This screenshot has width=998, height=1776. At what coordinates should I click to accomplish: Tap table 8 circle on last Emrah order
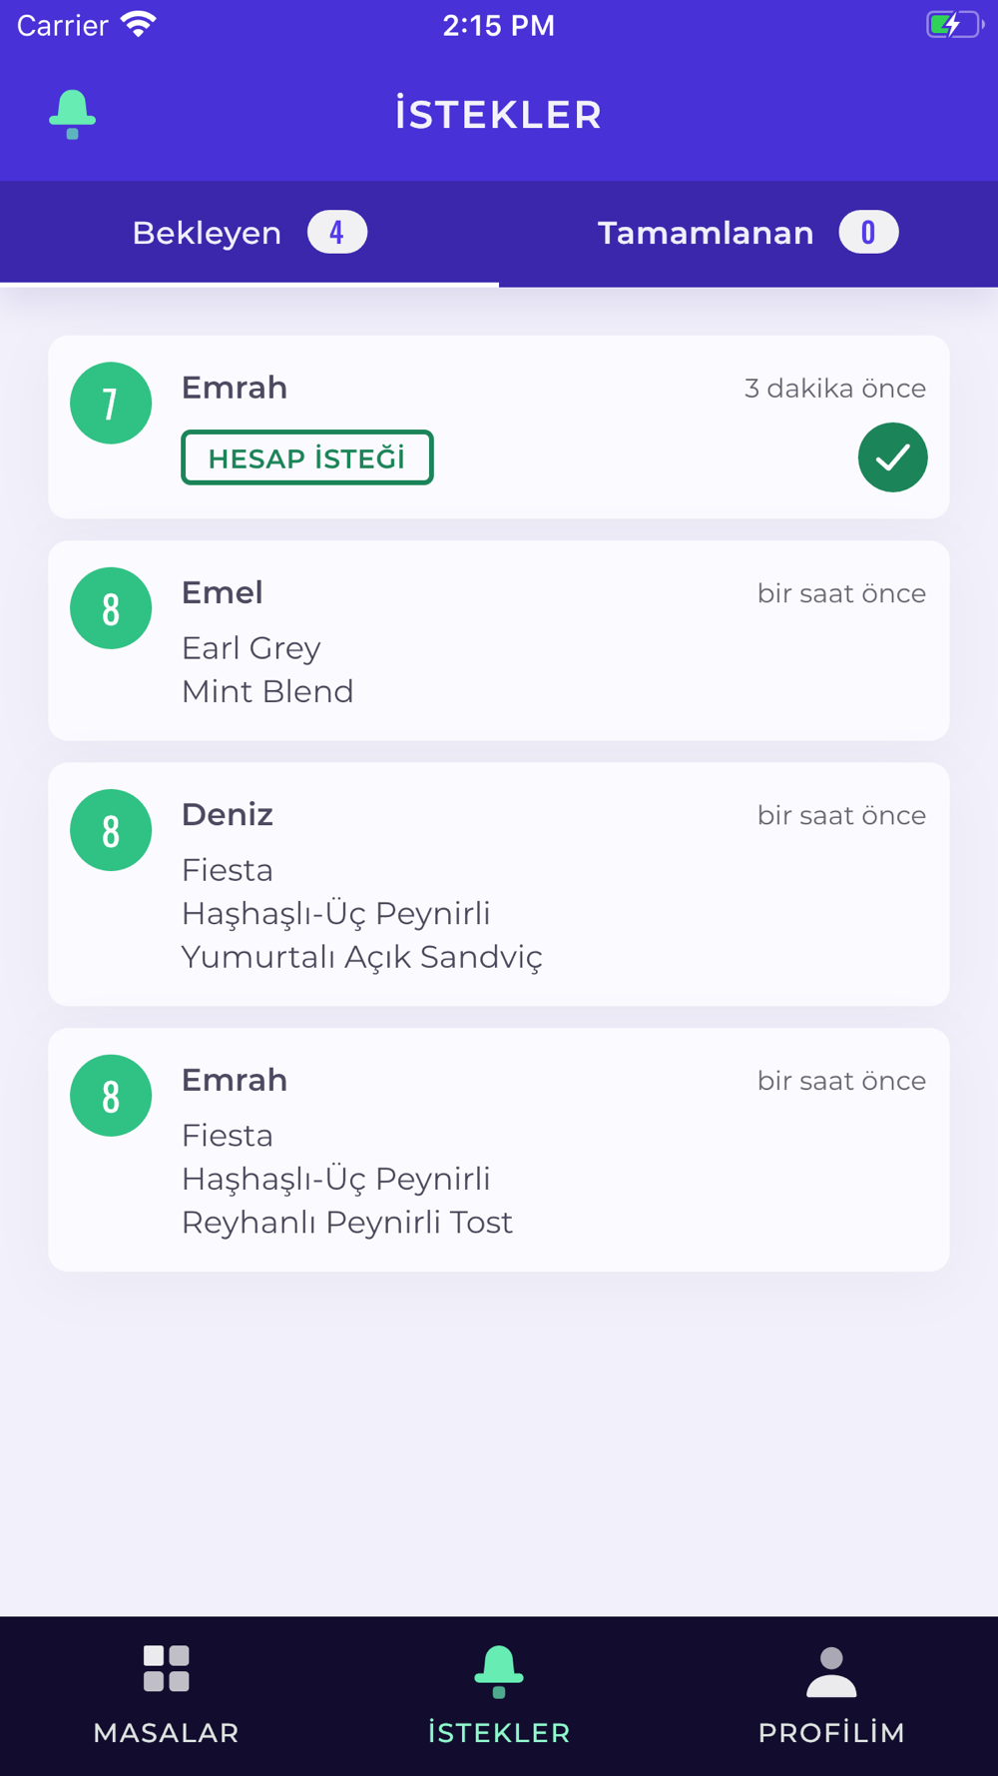111,1096
